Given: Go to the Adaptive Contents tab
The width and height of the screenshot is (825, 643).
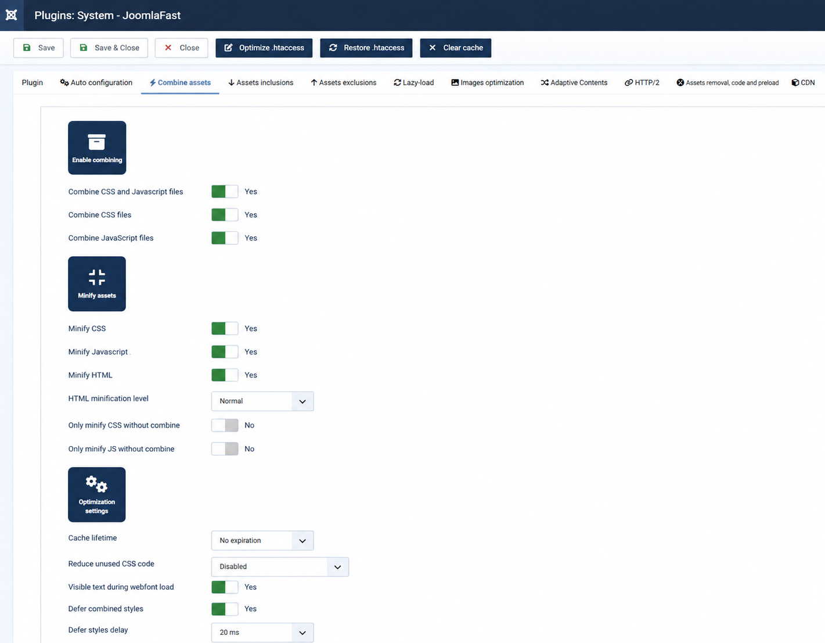Looking at the screenshot, I should 574,82.
